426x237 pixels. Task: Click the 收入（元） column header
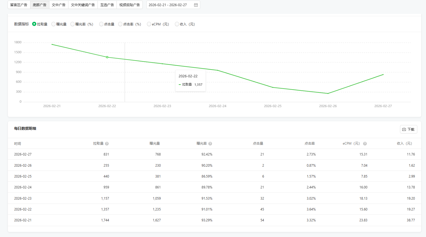(404, 143)
